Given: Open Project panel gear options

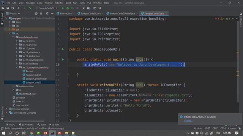Looking at the screenshot, I should point(47,14).
